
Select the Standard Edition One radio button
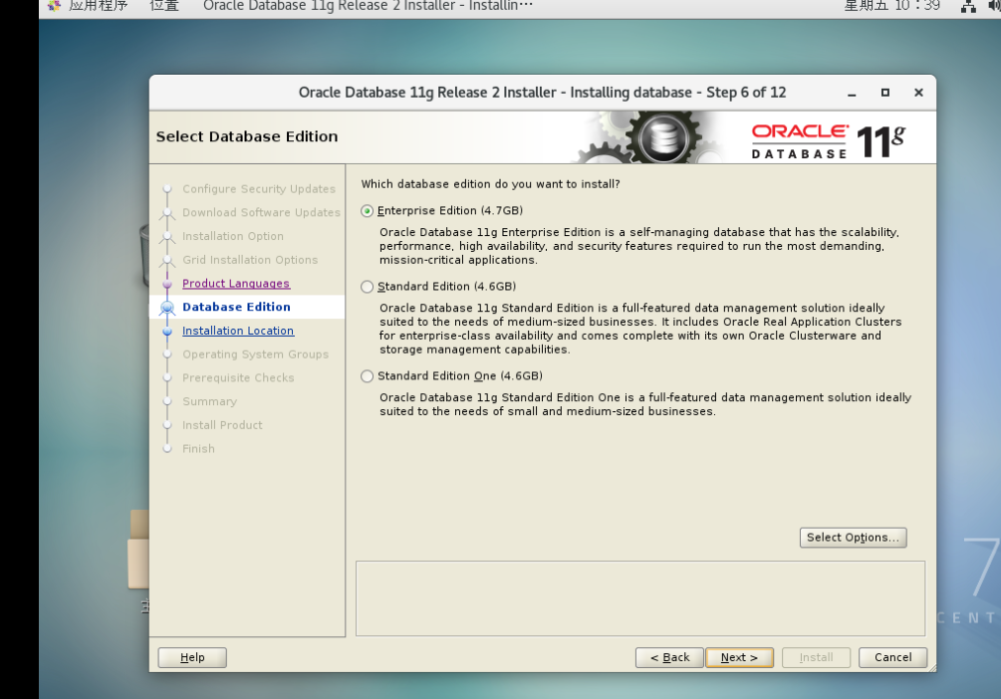(367, 375)
